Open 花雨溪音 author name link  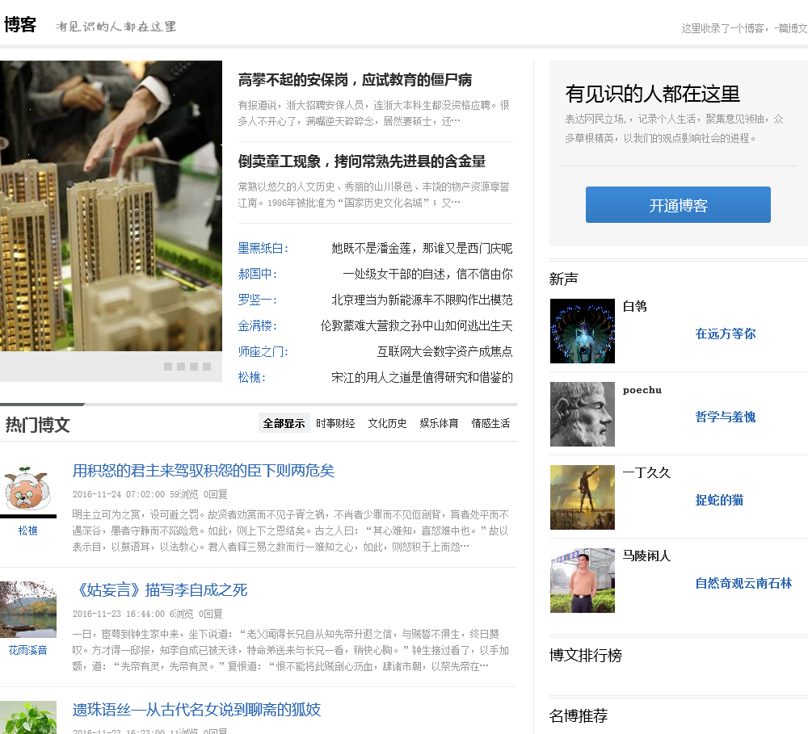point(27,650)
